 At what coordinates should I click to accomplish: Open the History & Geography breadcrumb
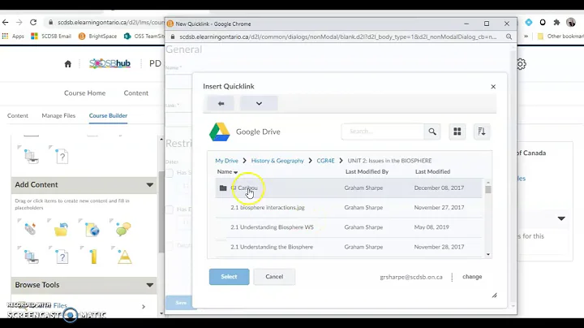[277, 161]
